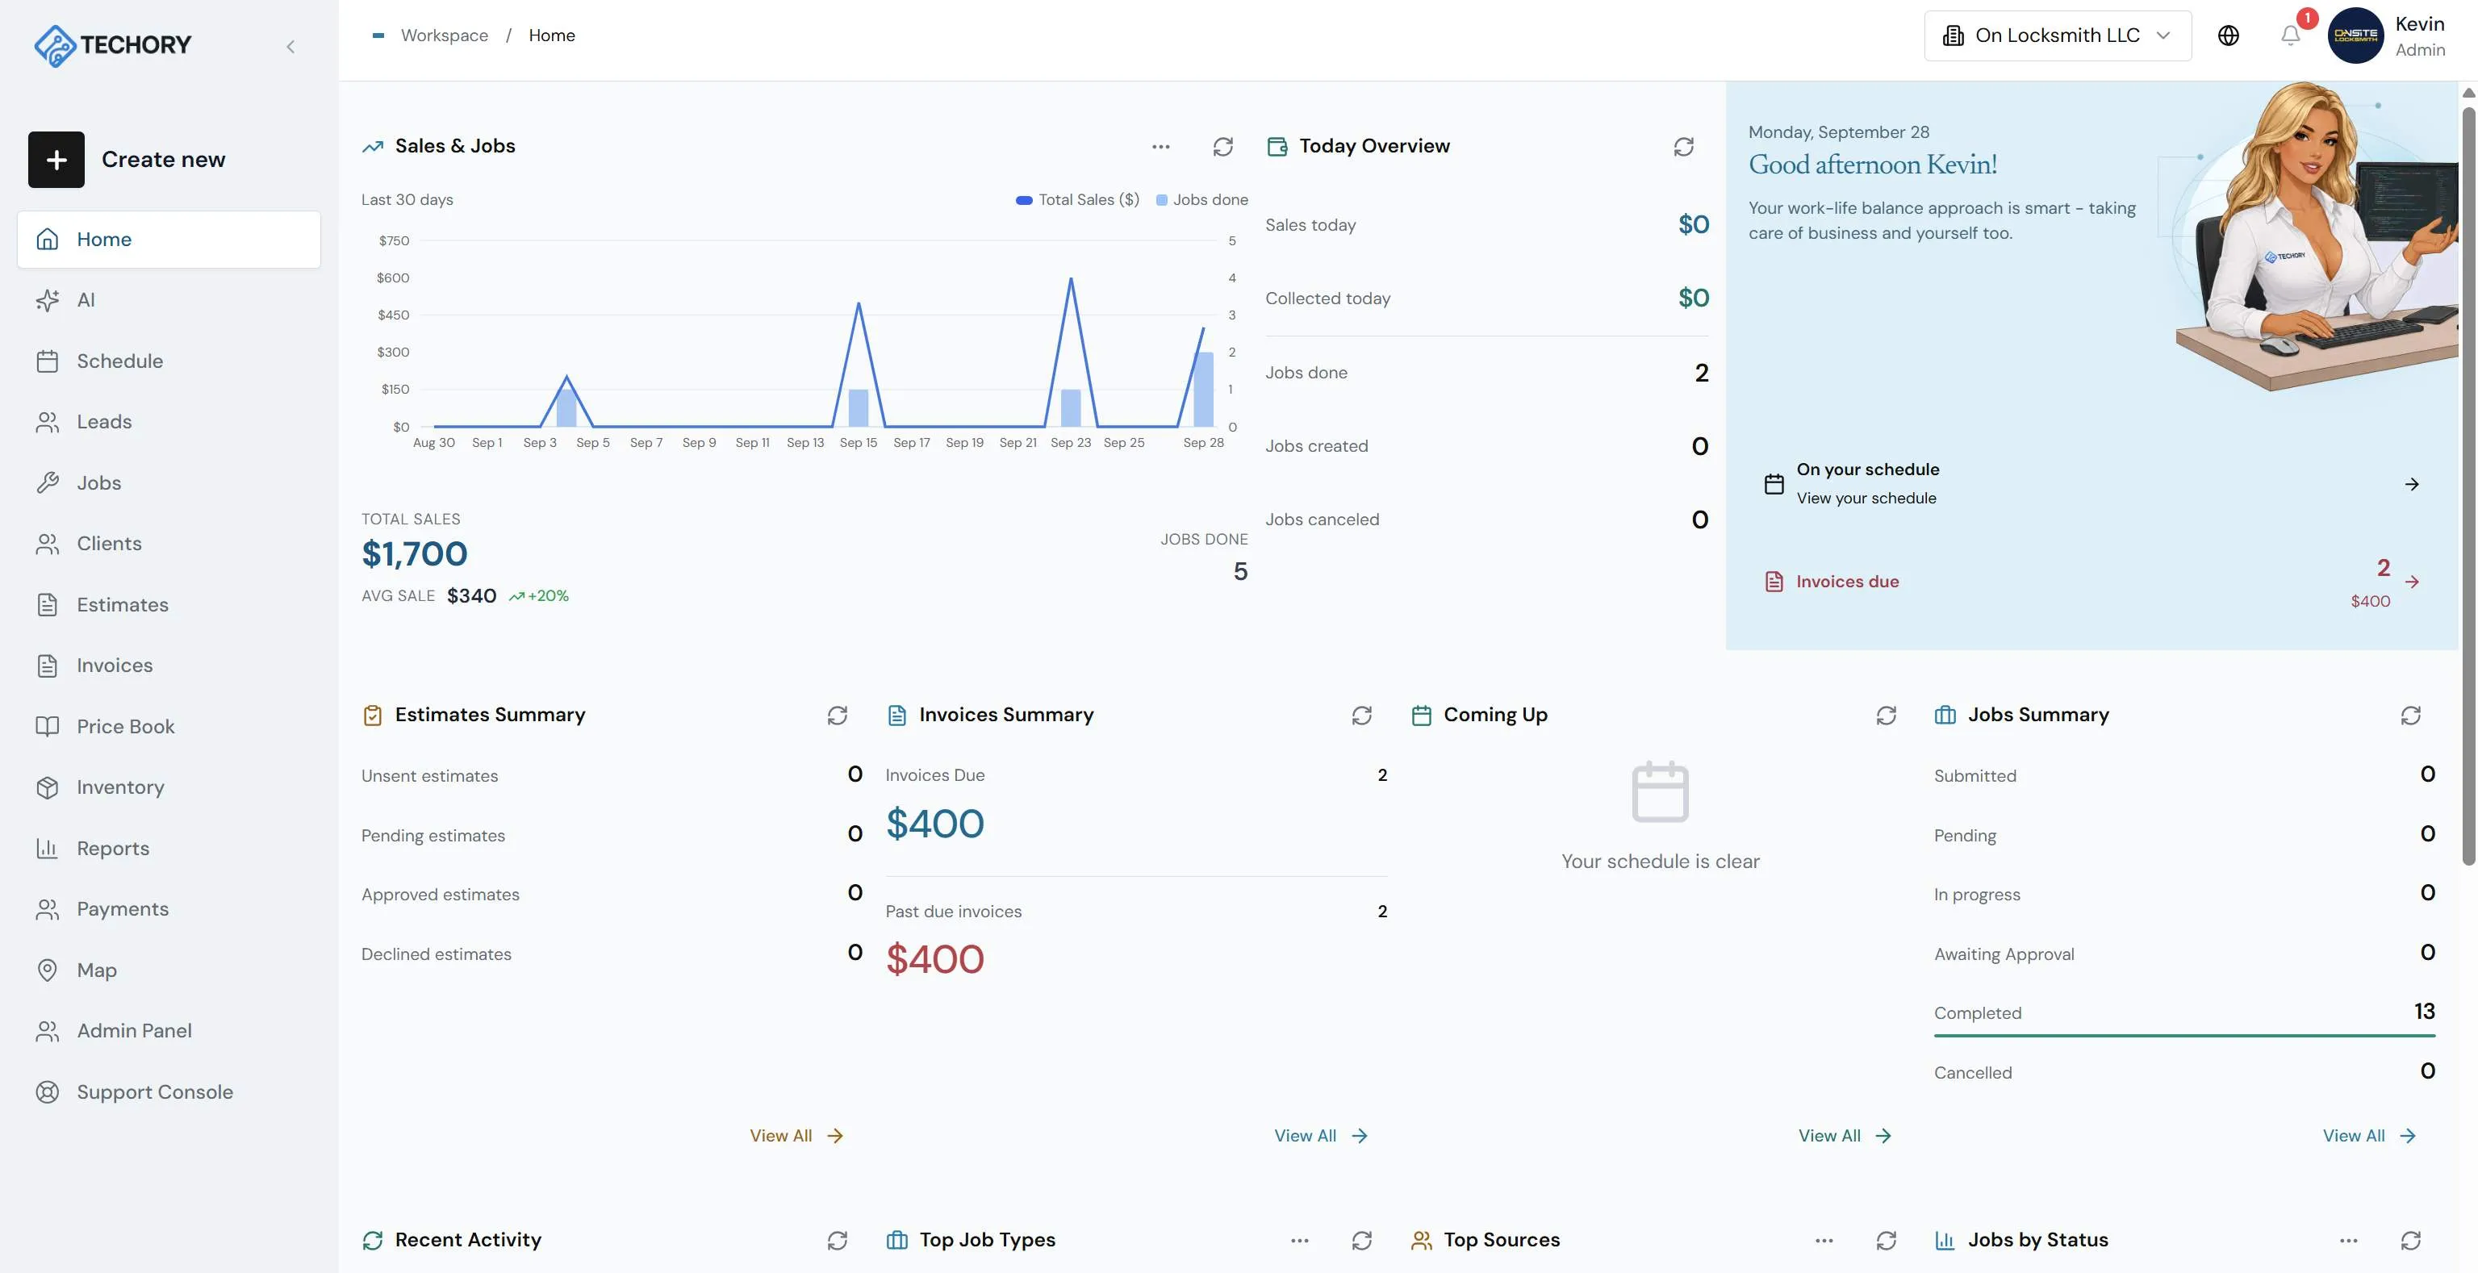Click the $1,700 total sales value
The width and height of the screenshot is (2478, 1273).
414,554
